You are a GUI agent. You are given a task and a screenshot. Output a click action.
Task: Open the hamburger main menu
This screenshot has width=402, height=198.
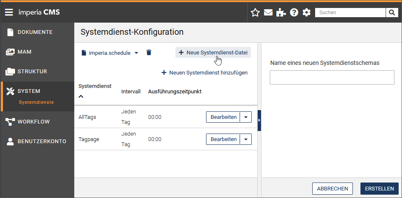coord(9,12)
